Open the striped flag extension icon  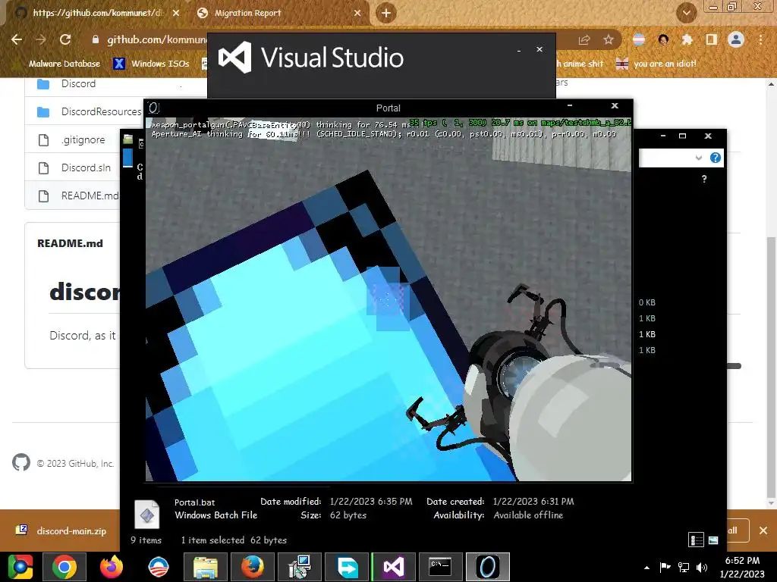(639, 39)
